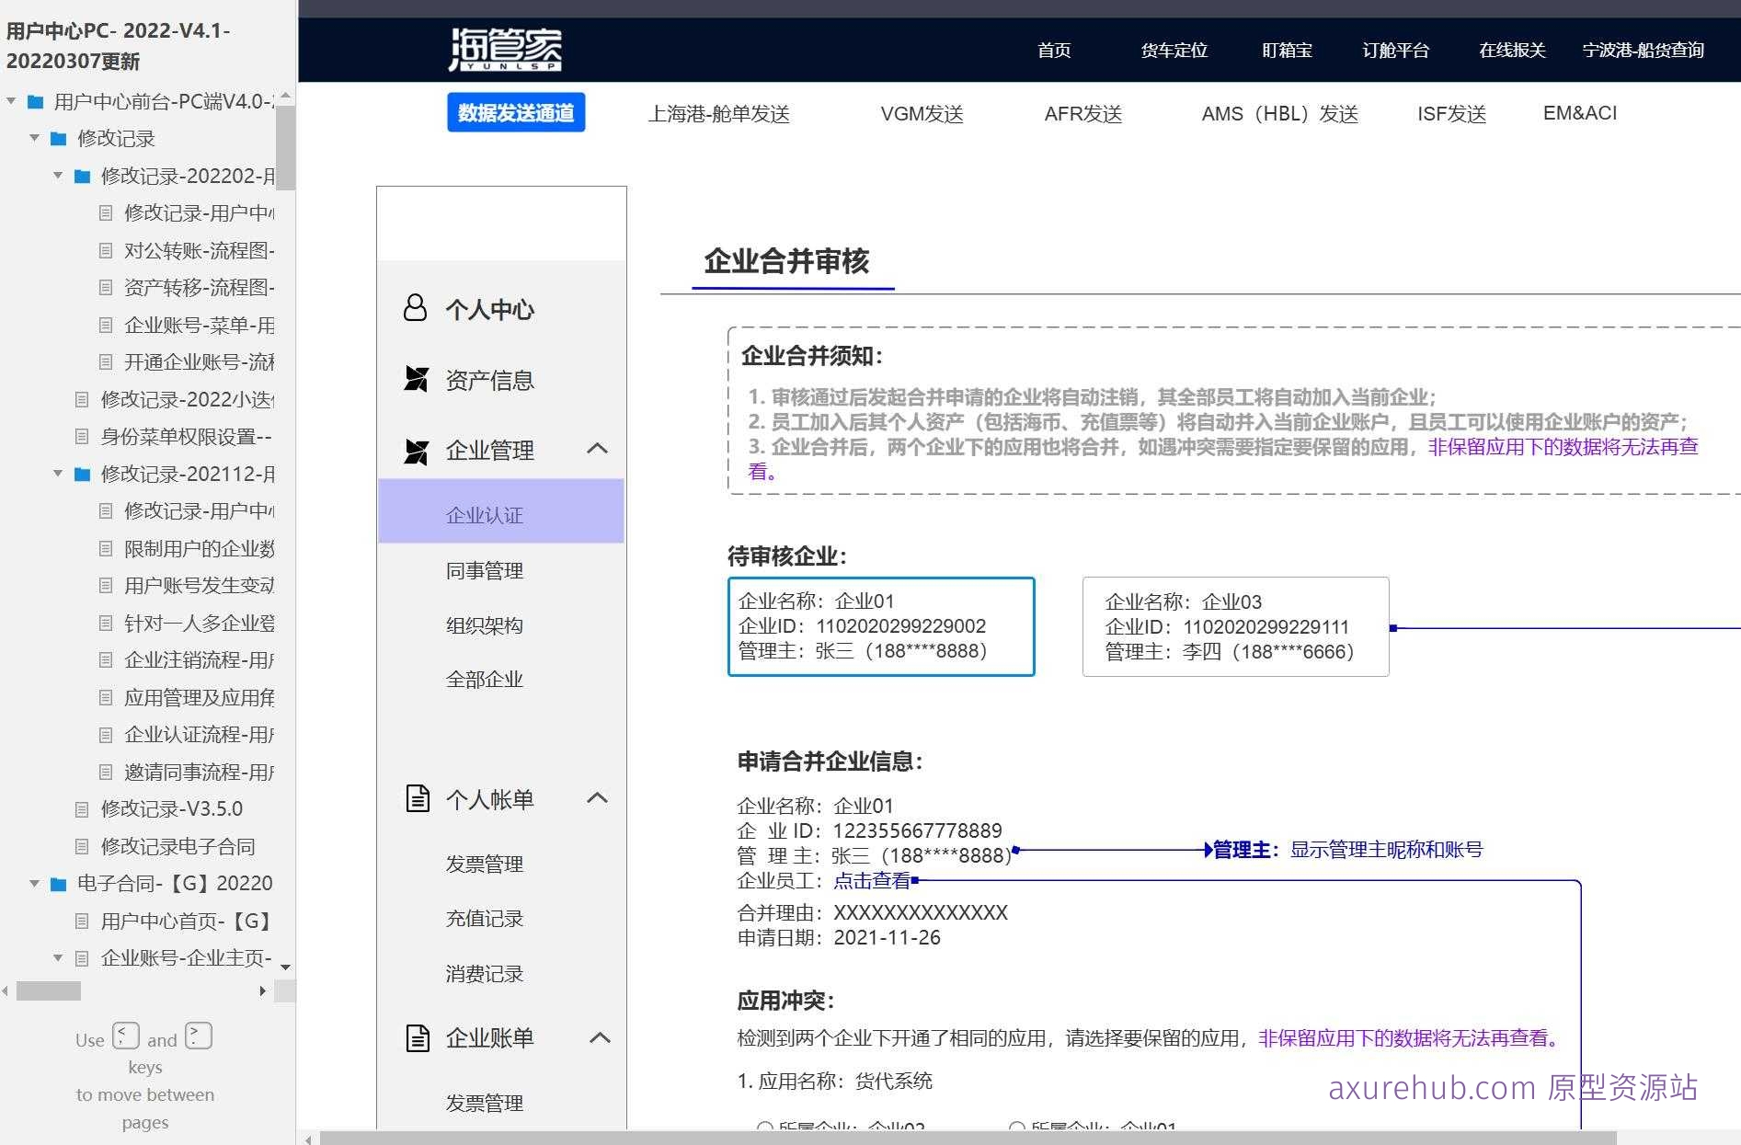
Task: Click tree panel vertical scrollbar thumb
Action: click(285, 147)
